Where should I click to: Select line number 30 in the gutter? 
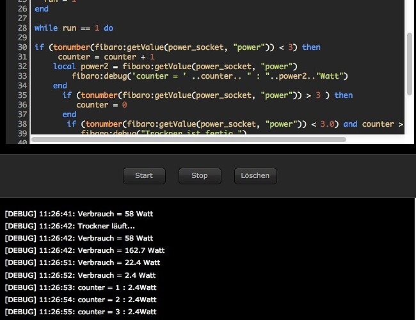(22, 47)
